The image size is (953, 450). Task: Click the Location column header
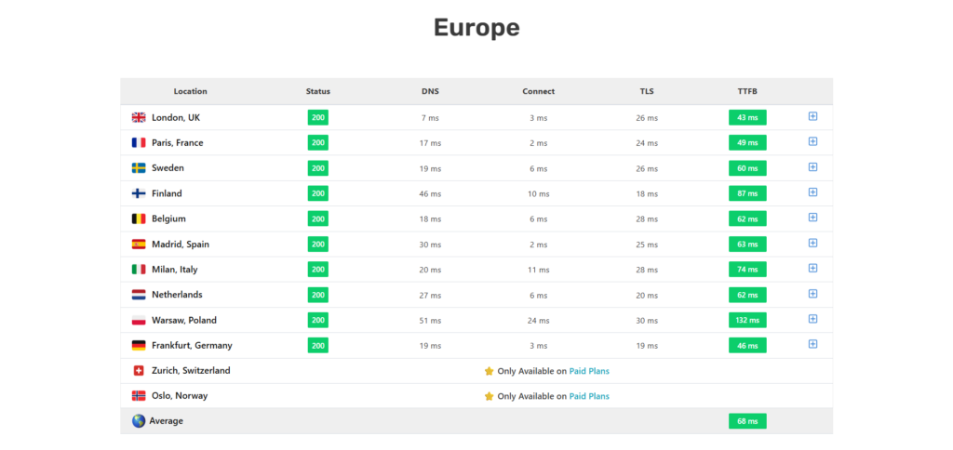(x=190, y=91)
